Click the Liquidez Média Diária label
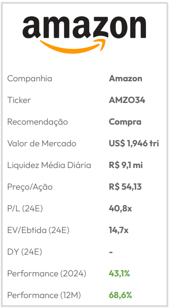The image size is (169, 308). [x=49, y=165]
